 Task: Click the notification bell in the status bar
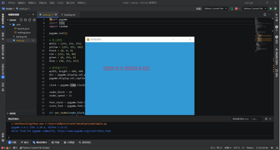tap(277, 148)
